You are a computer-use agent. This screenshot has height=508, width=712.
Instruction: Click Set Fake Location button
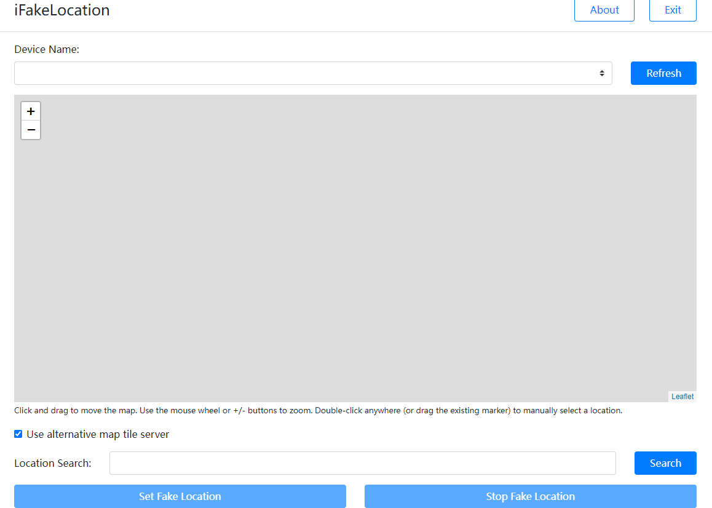(x=180, y=496)
